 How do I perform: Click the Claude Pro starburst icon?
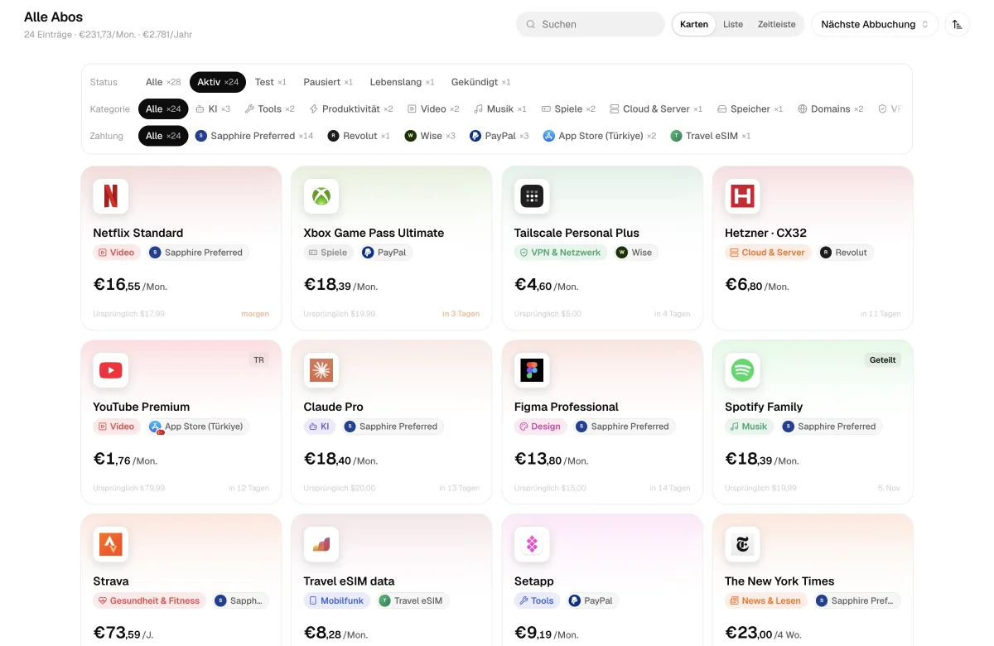pos(321,370)
